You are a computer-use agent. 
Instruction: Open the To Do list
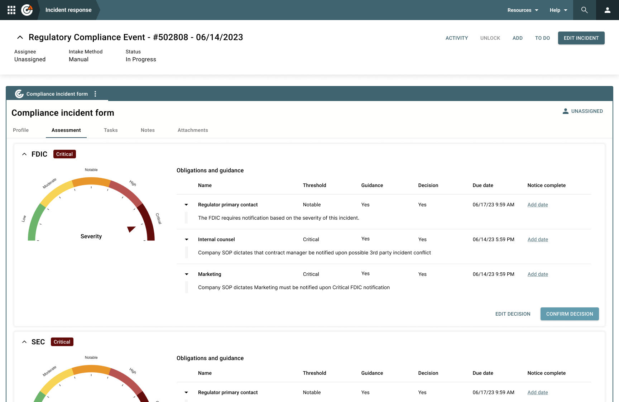click(542, 38)
